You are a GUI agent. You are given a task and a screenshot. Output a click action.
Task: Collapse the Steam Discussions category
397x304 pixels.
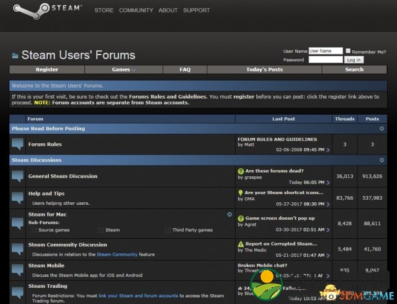pos(382,160)
